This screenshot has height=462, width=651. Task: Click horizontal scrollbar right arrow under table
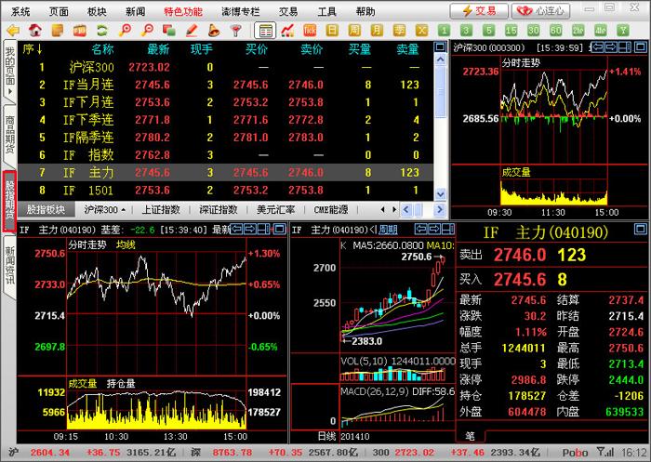440,210
